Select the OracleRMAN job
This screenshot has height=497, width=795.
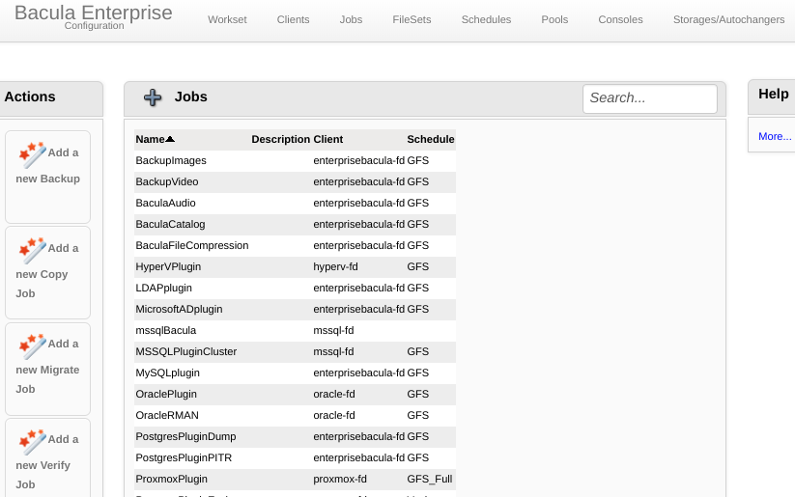coord(167,416)
